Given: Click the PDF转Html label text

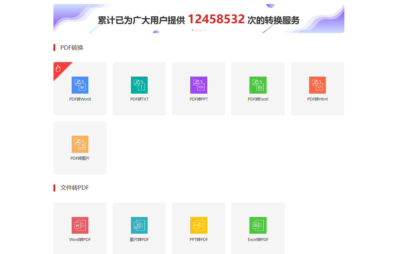Looking at the screenshot, I should [317, 99].
